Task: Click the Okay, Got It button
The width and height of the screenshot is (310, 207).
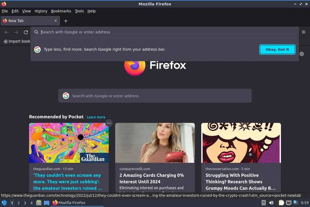Action: 277,50
